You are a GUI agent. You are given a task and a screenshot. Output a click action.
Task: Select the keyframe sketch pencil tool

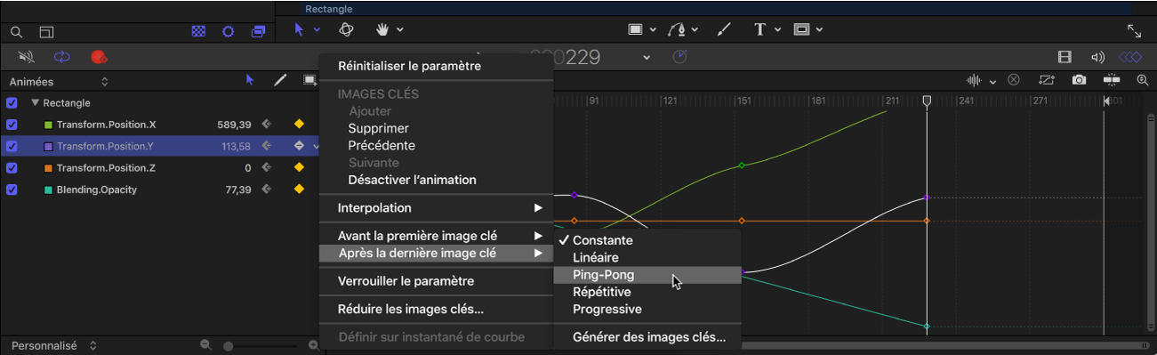click(280, 80)
